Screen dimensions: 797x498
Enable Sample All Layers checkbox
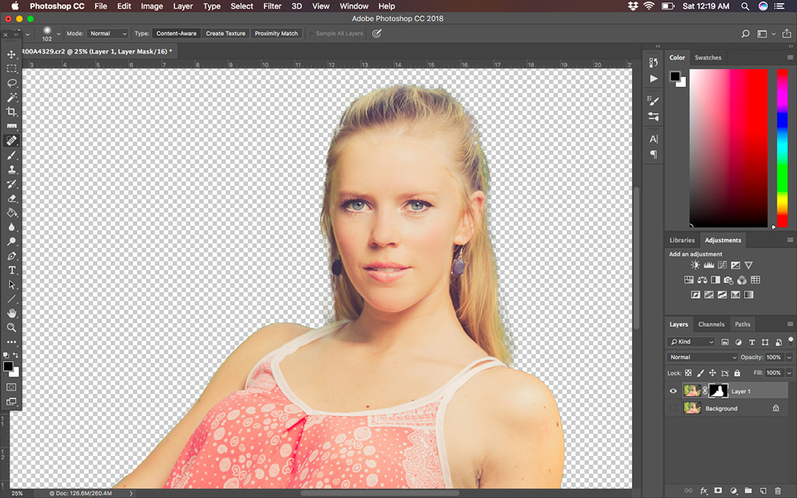(x=311, y=33)
